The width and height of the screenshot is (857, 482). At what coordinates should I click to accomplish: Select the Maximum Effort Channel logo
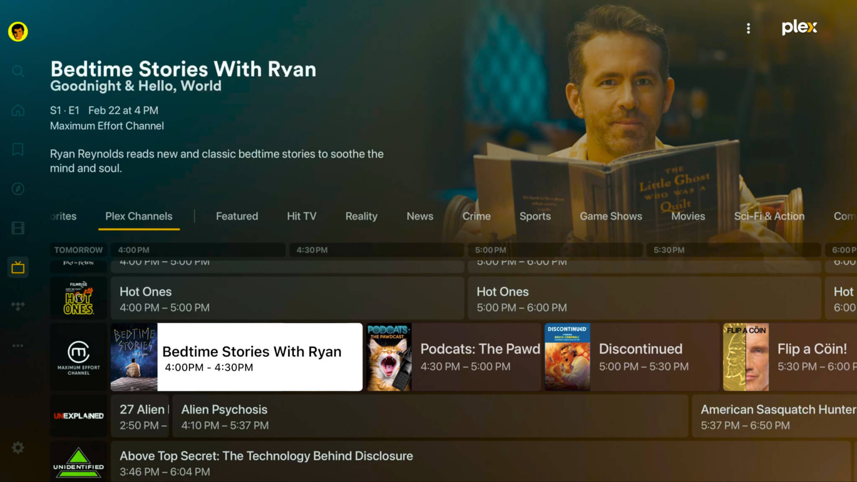pos(79,357)
